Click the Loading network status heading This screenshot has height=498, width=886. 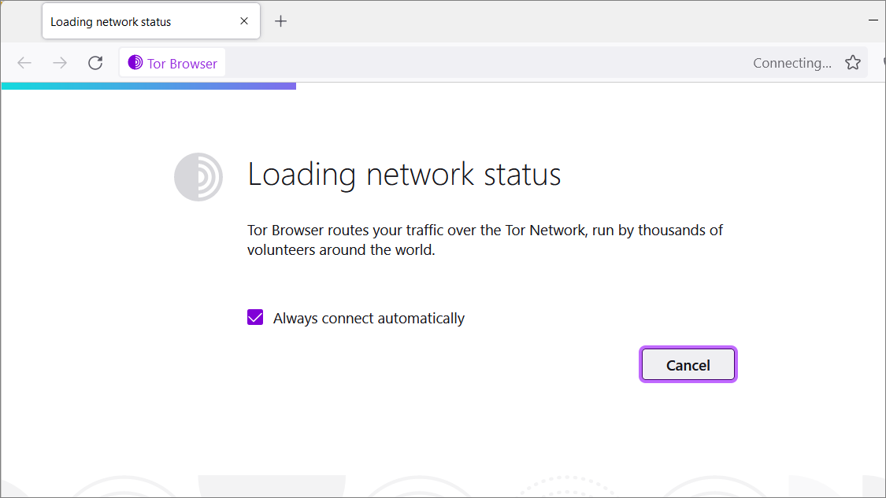click(404, 174)
